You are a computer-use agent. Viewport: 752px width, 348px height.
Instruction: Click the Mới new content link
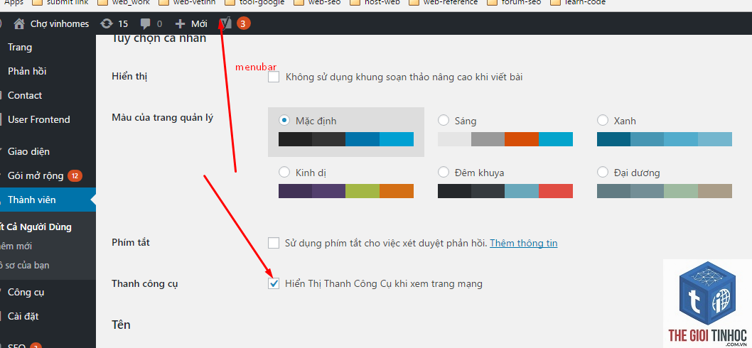199,23
